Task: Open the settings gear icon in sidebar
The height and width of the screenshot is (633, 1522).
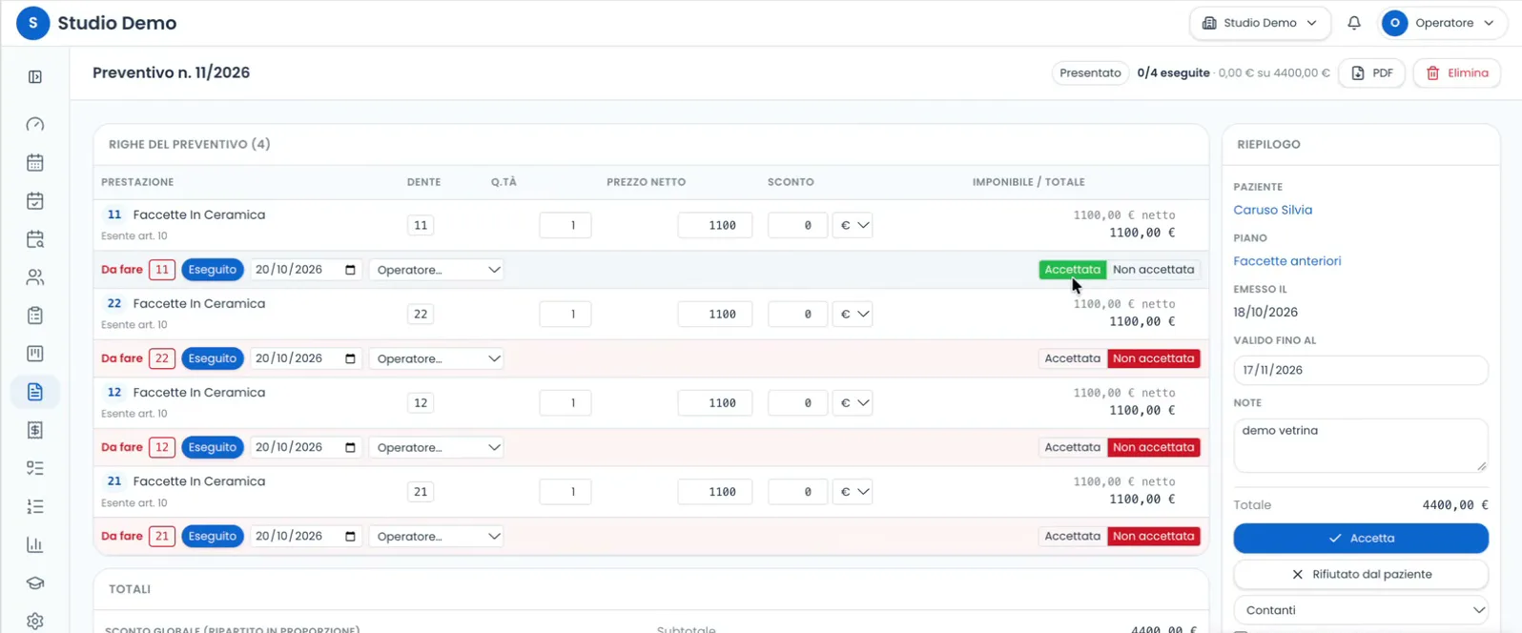Action: pyautogui.click(x=35, y=621)
